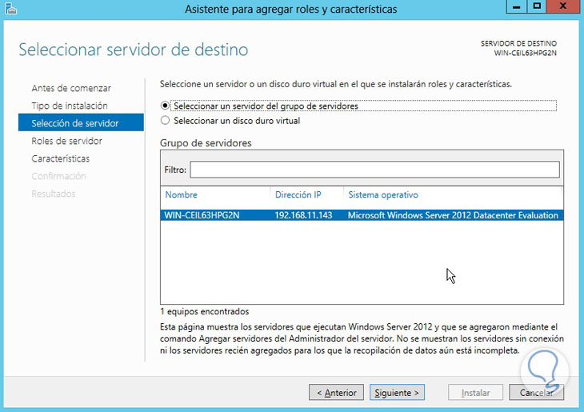Click the IP address 192.168.11.143 cell
The width and height of the screenshot is (584, 412).
click(x=303, y=215)
